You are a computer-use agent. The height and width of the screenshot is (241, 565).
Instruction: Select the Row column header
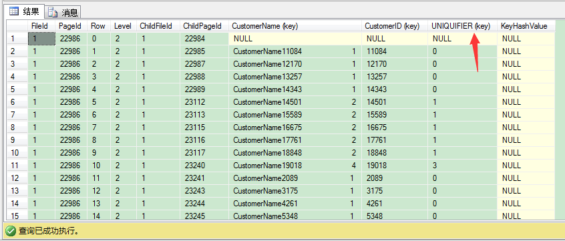click(x=99, y=26)
